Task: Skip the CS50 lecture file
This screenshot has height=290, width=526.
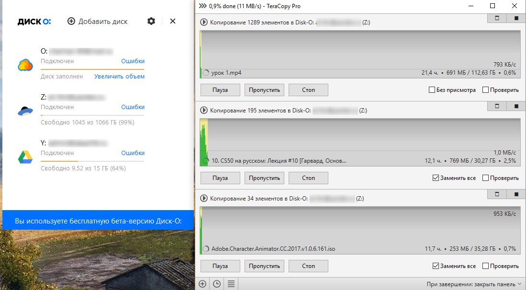Action: (x=264, y=178)
